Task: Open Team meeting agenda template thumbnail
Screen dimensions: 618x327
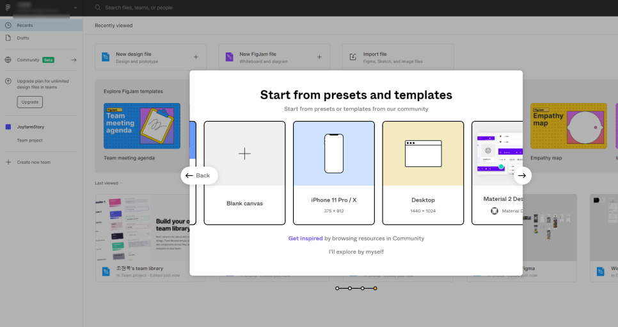Action: tap(142, 126)
